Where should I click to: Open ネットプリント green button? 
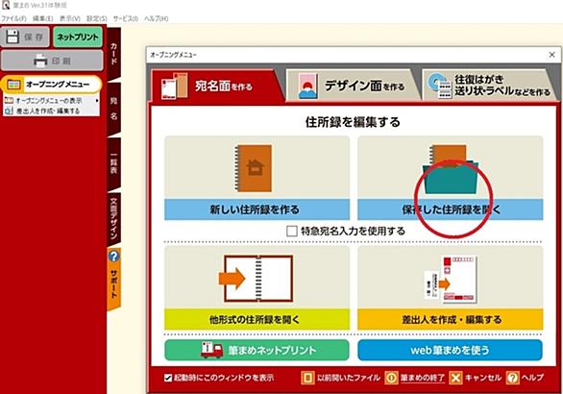[78, 37]
